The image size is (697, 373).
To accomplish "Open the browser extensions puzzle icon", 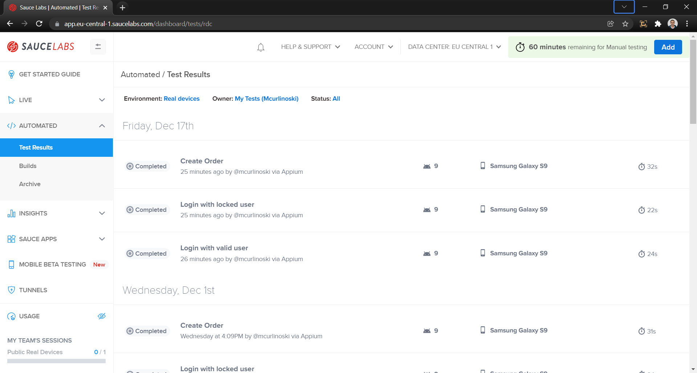I will point(658,24).
